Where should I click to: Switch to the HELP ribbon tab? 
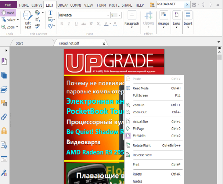140,5
